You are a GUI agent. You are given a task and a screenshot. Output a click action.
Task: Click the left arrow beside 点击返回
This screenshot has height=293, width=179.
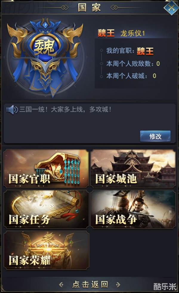[x=61, y=285]
